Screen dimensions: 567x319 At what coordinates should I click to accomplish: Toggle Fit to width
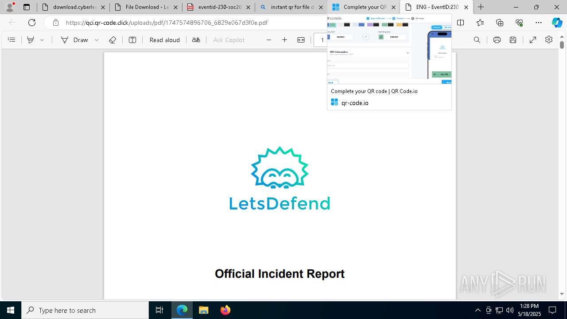[x=301, y=40]
